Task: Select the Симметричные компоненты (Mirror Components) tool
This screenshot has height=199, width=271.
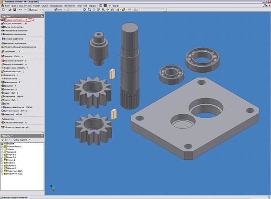Action: tap(15, 31)
